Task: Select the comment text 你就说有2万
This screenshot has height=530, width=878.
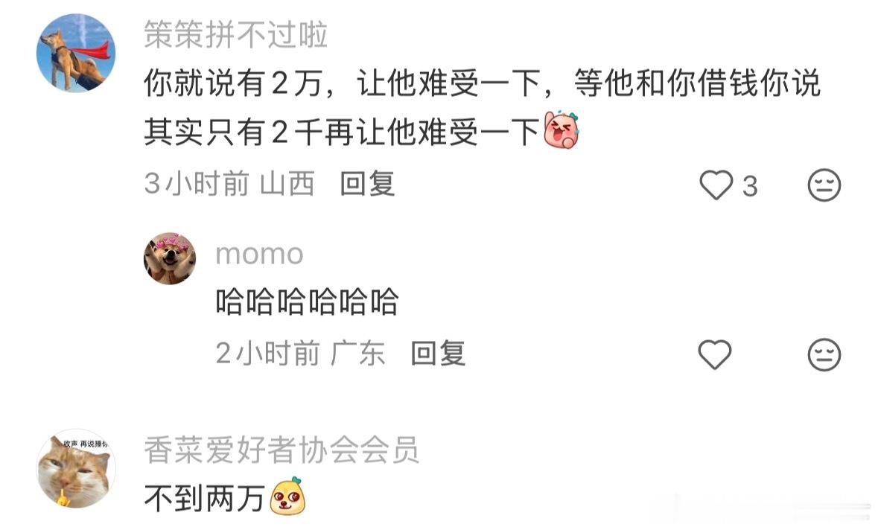Action: [x=232, y=83]
